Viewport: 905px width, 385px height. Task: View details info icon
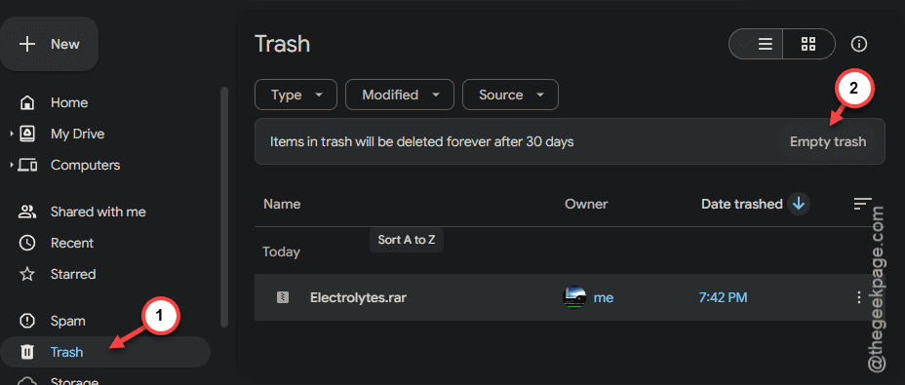[859, 44]
